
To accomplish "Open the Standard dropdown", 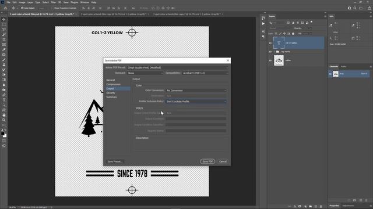I will [145, 73].
